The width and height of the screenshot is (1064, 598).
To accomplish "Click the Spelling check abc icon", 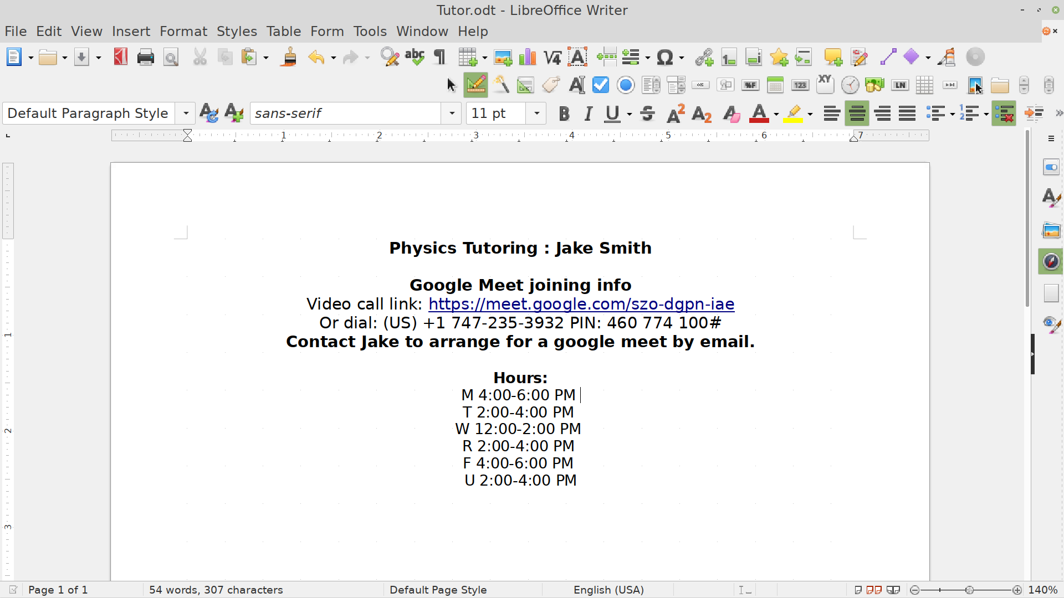I will tap(415, 57).
